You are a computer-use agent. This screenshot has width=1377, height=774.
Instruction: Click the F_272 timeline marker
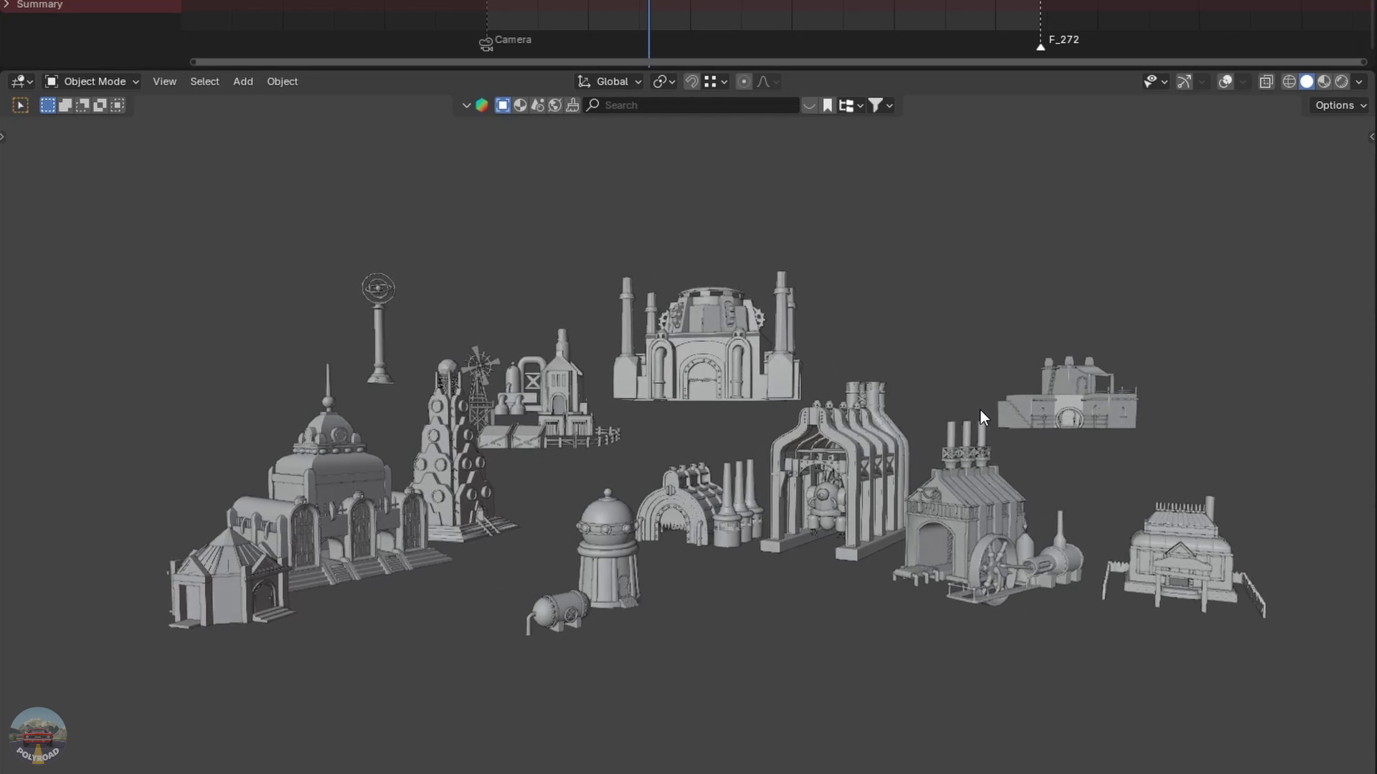click(x=1041, y=46)
